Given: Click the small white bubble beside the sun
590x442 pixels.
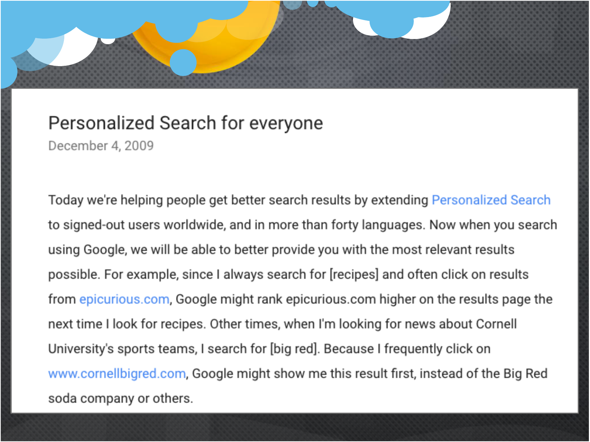Looking at the screenshot, I should pyautogui.click(x=108, y=40).
